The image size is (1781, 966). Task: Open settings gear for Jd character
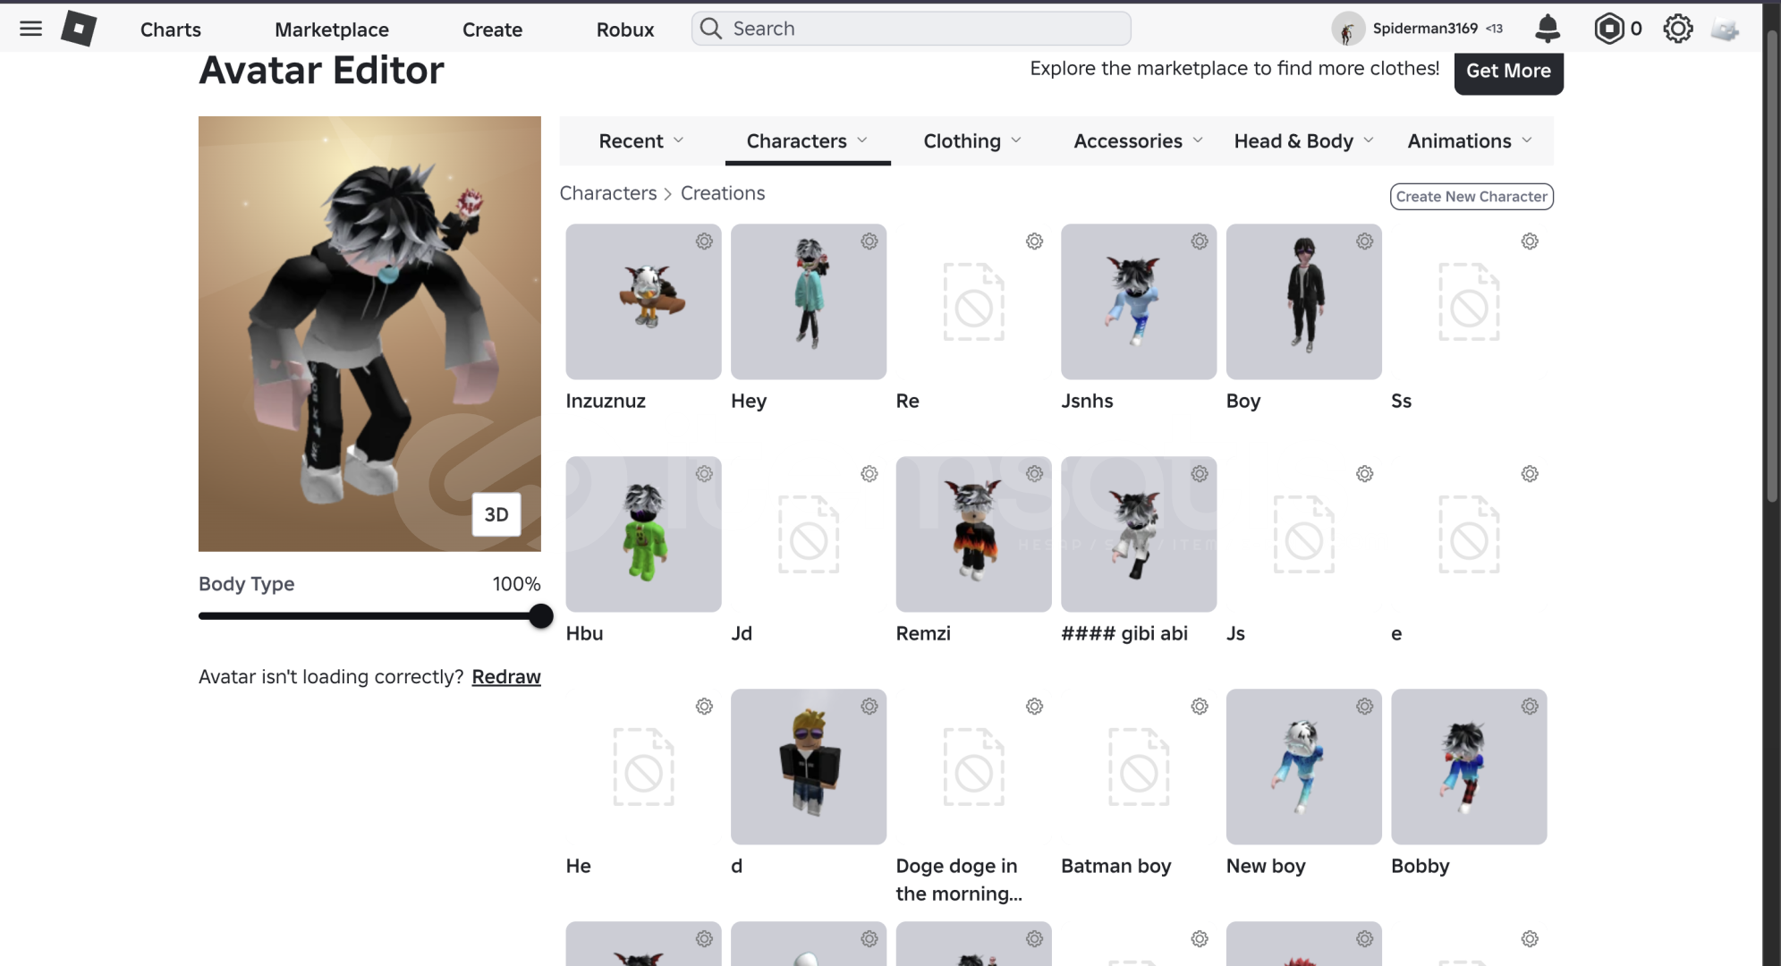(869, 474)
